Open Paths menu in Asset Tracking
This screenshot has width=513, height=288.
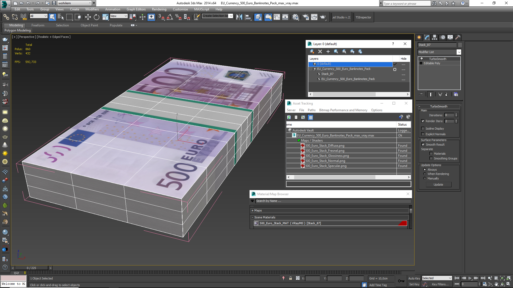pos(312,110)
